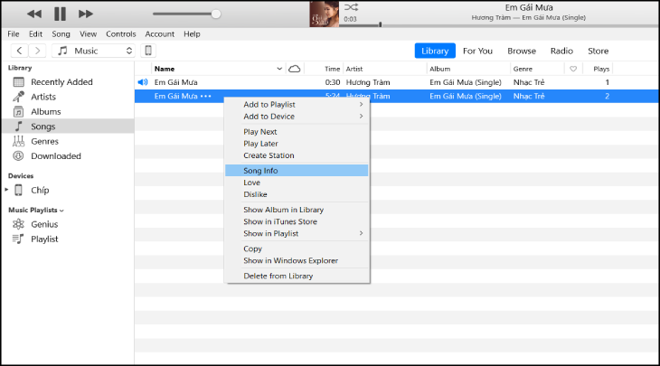Skip to next track button

pos(86,14)
